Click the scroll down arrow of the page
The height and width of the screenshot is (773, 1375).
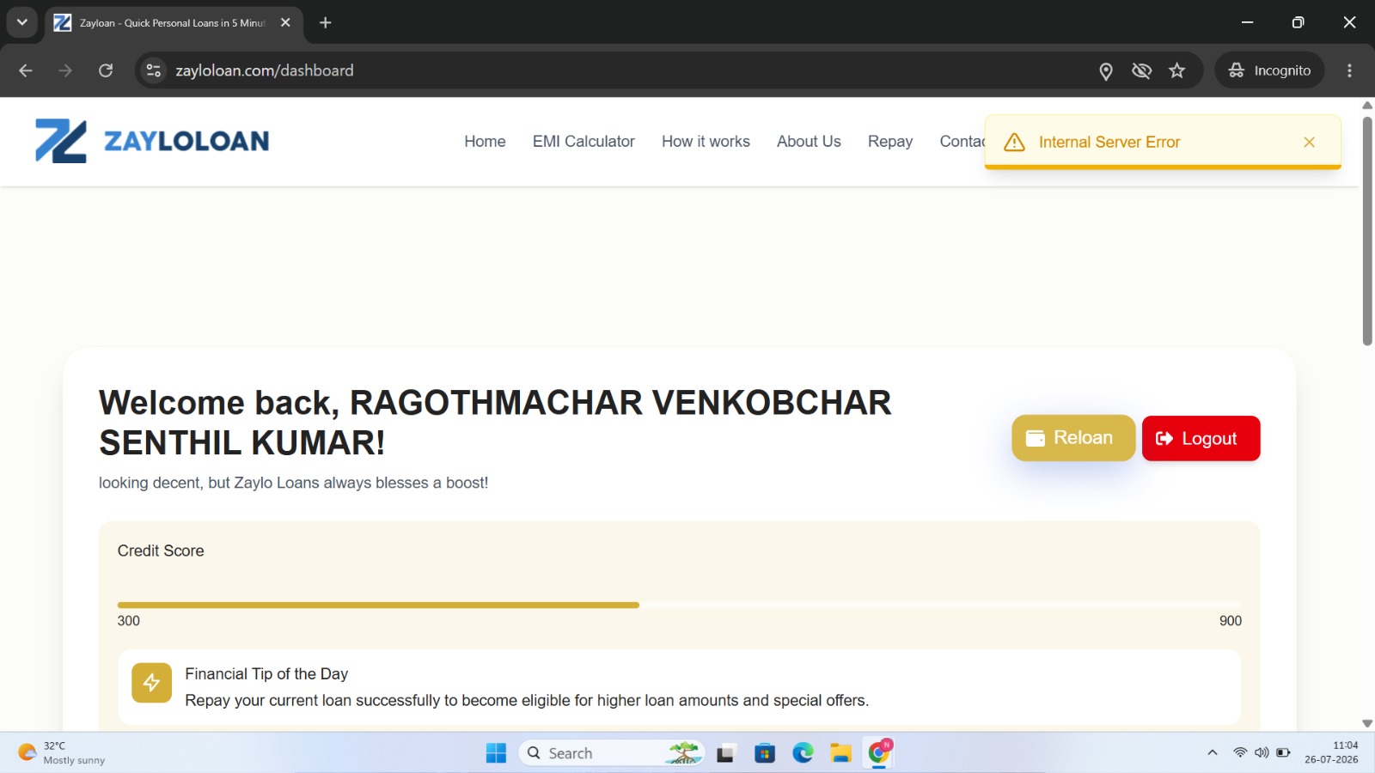click(1367, 723)
